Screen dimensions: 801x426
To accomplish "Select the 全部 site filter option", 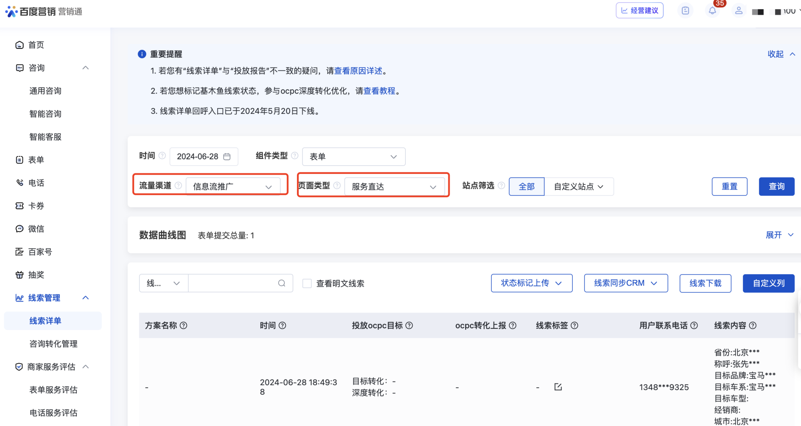I will (x=526, y=187).
